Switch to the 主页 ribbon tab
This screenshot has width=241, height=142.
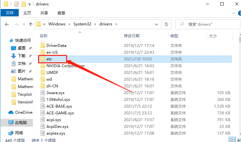(27, 13)
